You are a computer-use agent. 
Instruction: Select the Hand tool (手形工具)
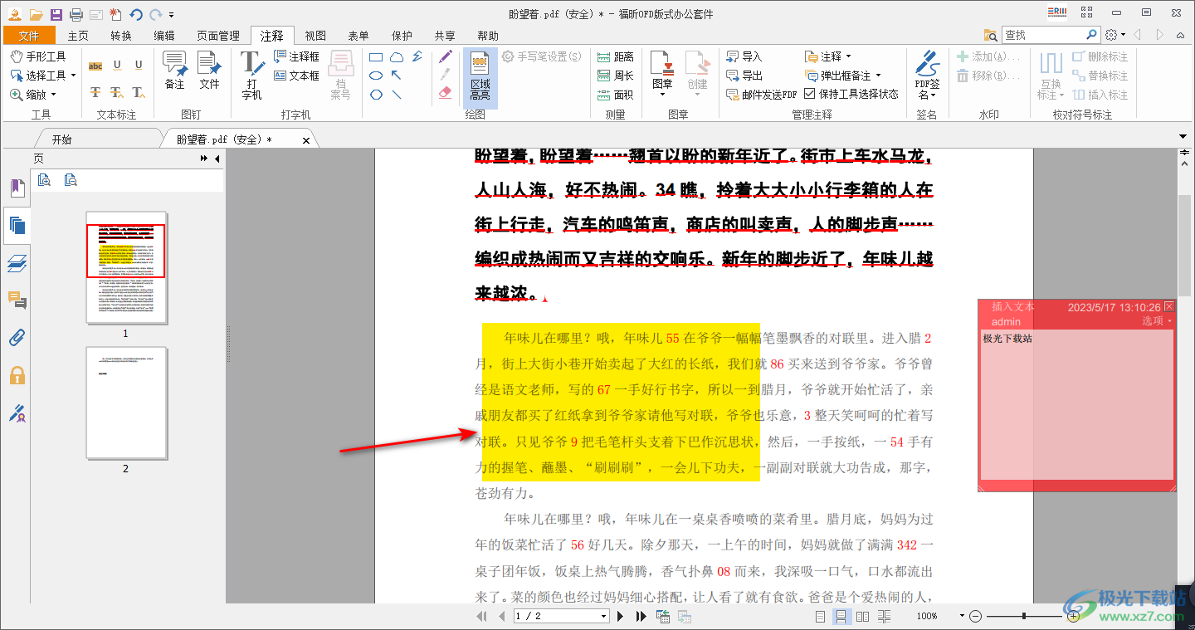[x=38, y=56]
